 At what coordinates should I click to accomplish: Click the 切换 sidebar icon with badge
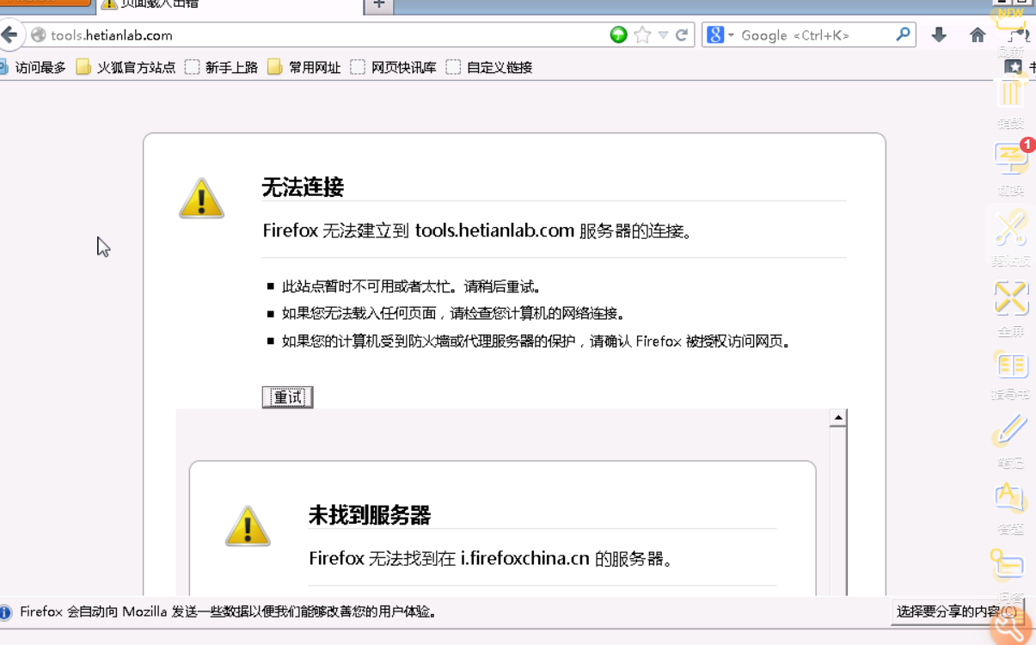point(1011,169)
